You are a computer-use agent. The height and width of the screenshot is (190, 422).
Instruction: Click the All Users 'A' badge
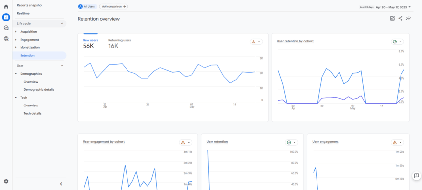pos(80,6)
